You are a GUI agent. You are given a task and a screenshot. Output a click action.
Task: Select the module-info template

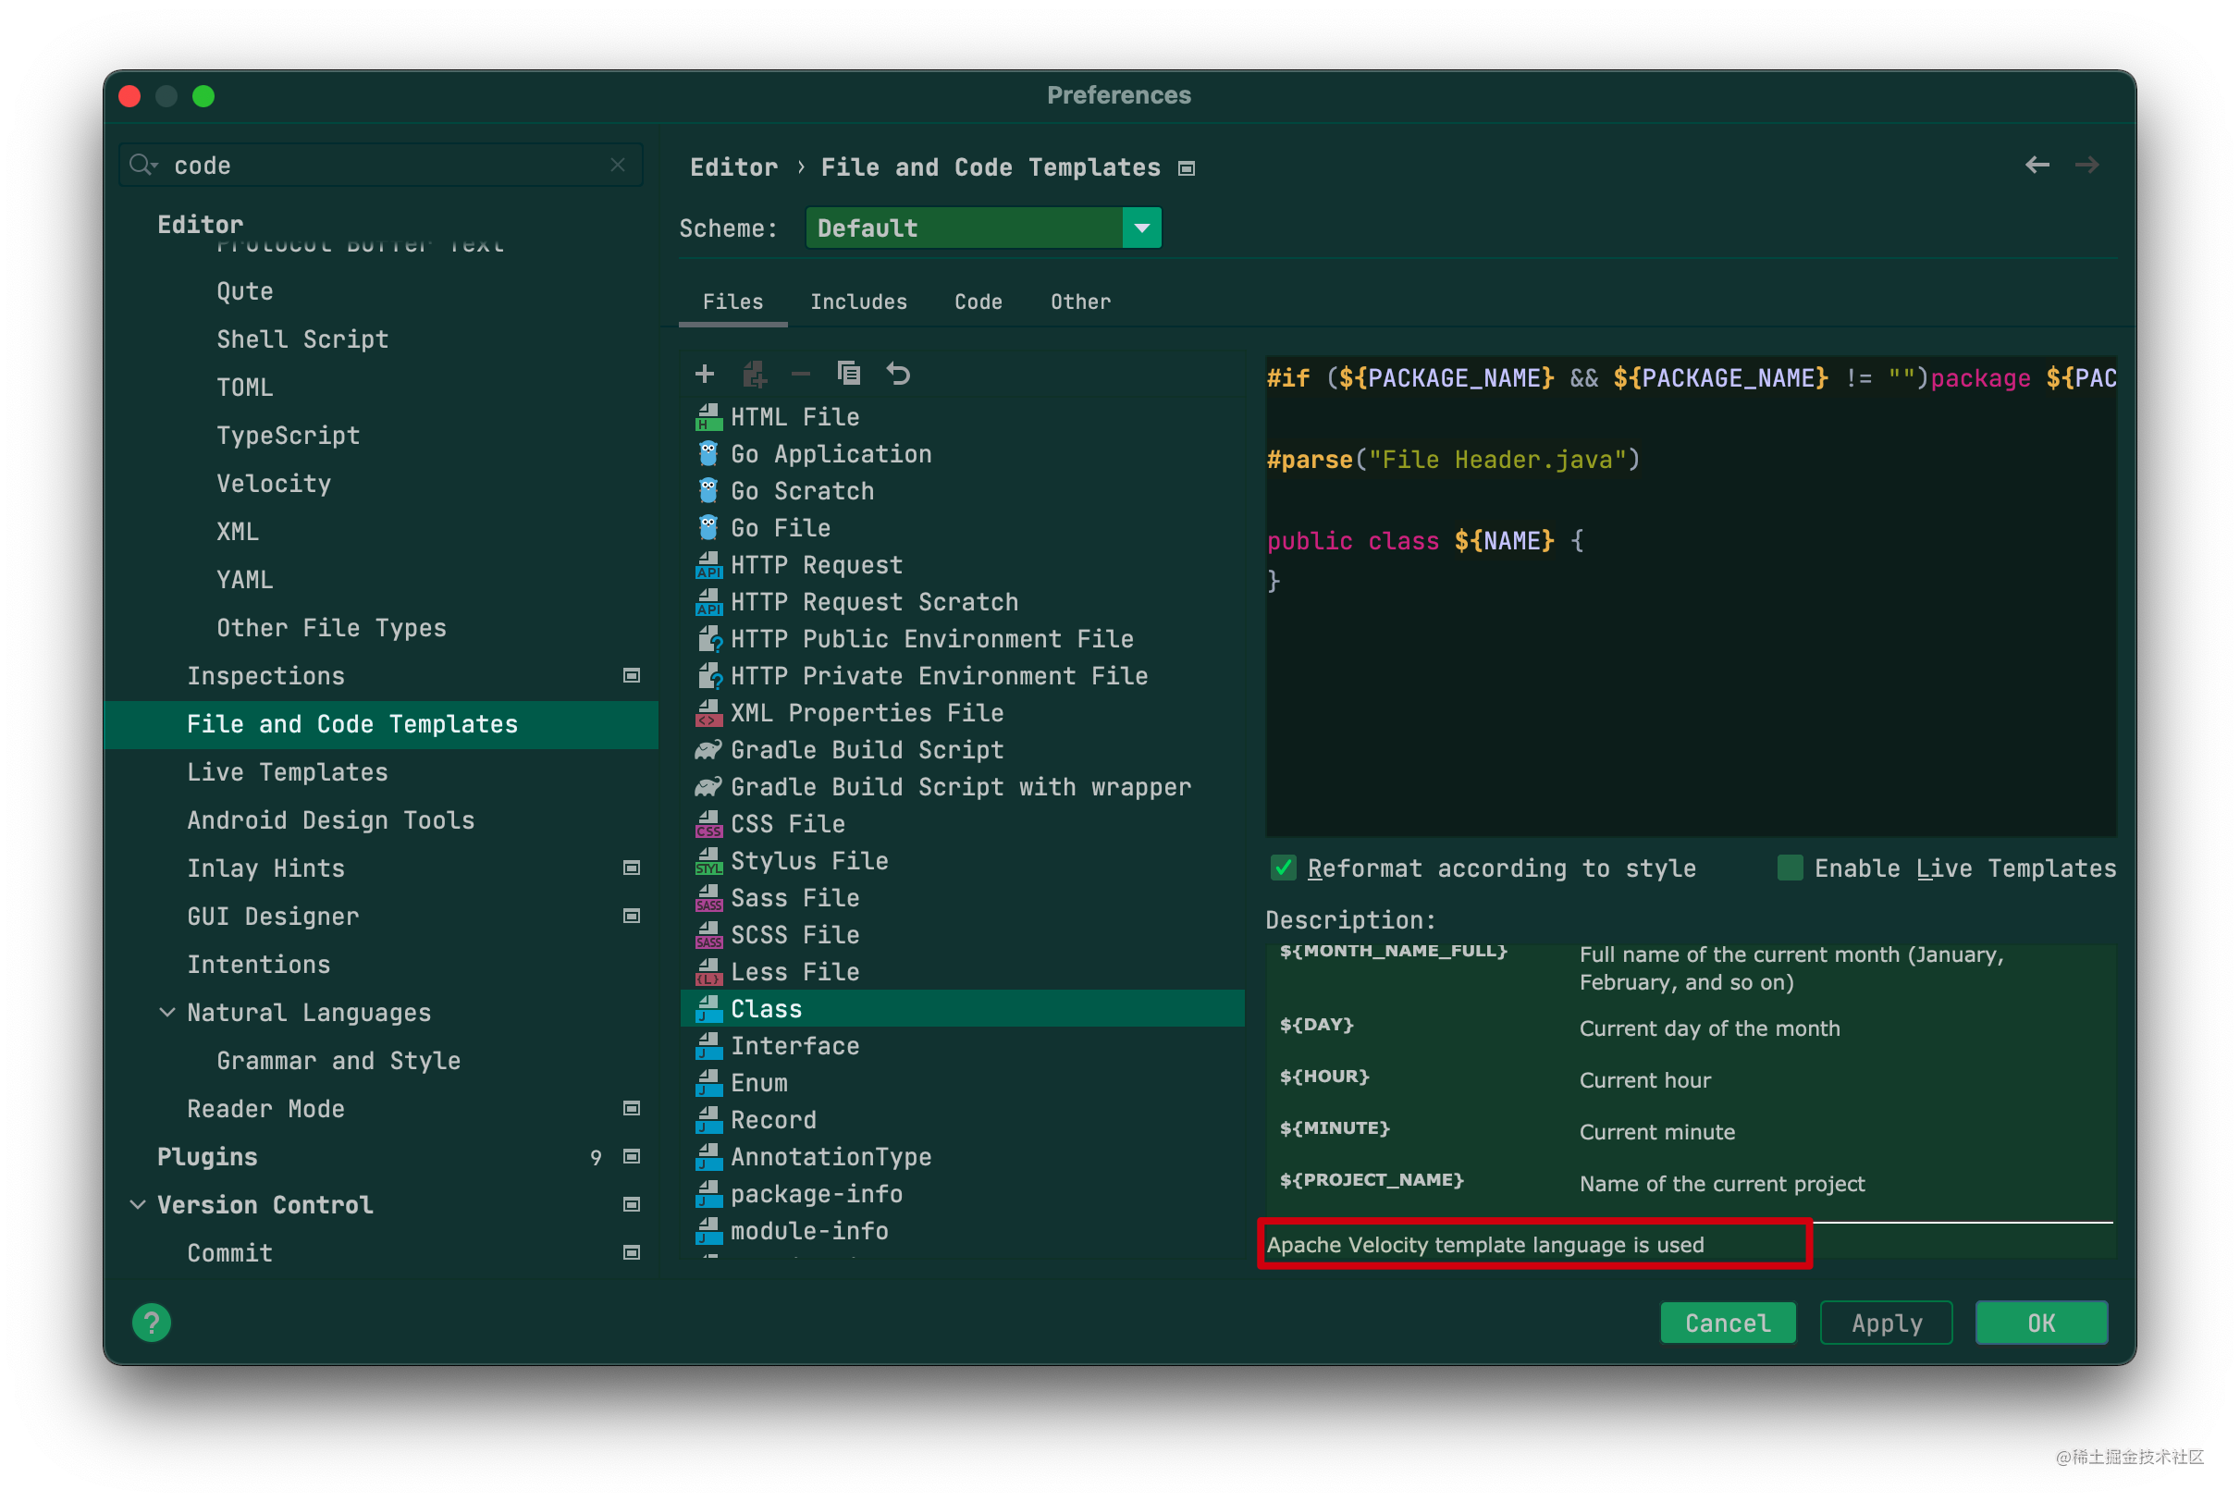pyautogui.click(x=962, y=1230)
